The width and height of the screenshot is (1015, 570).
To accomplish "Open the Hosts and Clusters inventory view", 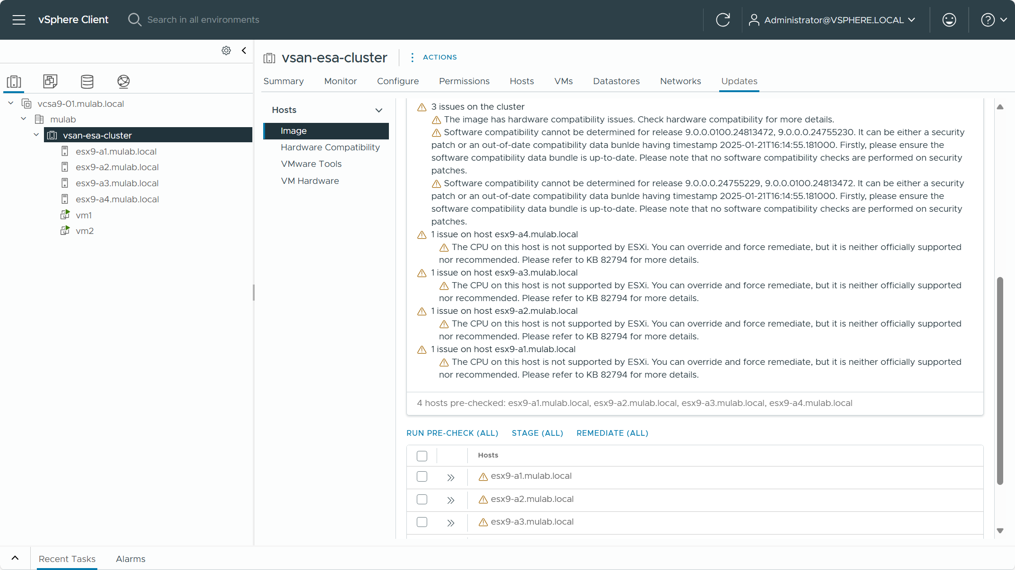I will coord(14,81).
